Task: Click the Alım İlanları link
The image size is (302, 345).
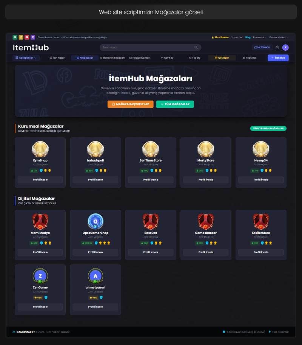Action: pos(220,37)
